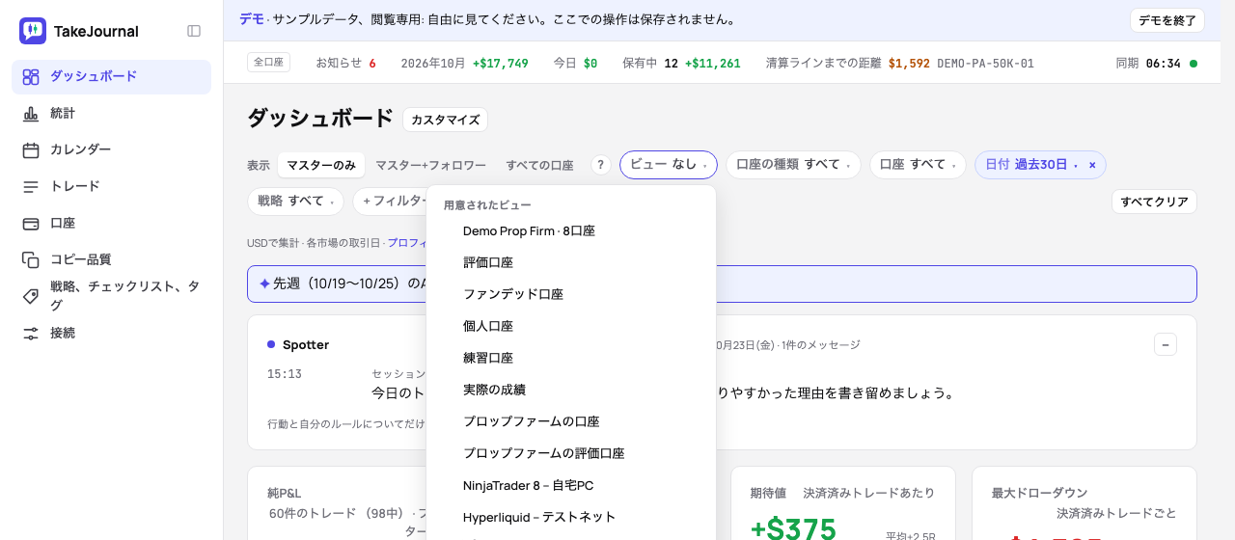This screenshot has height=540, width=1235.
Task: Click the カレンダー calendar icon
Action: coord(31,150)
